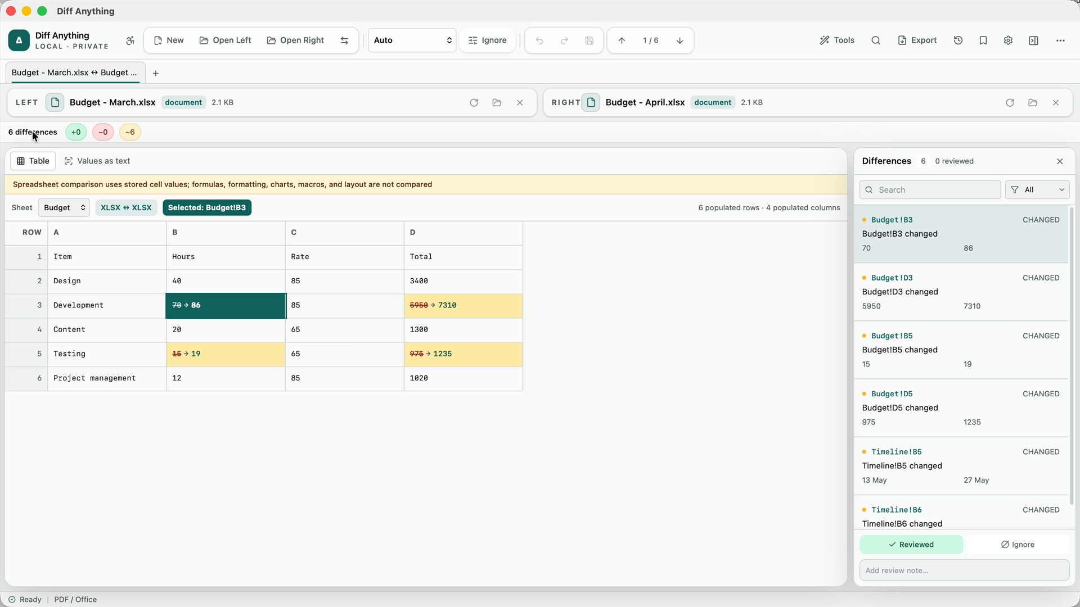Select the Budget - March.xlsx comparison tab
The height and width of the screenshot is (607, 1080).
[x=75, y=73]
